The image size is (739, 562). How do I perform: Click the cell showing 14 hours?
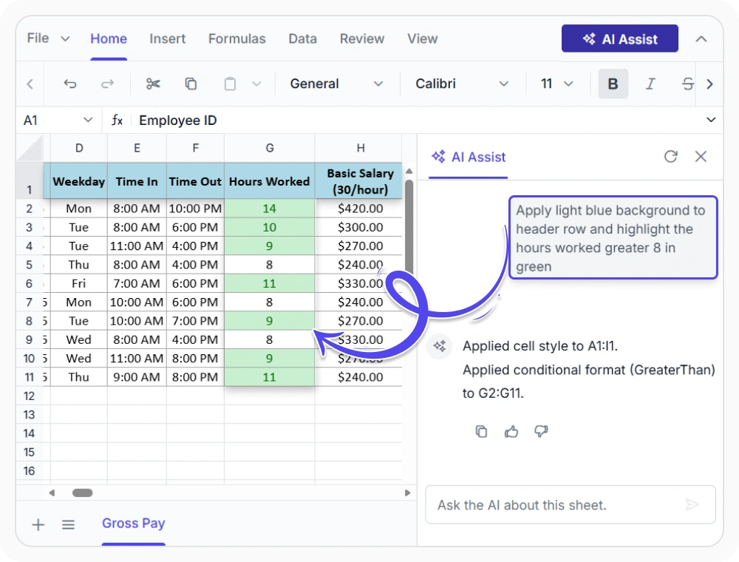[x=270, y=209]
